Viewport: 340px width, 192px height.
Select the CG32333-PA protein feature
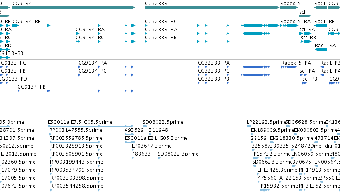(x=234, y=67)
